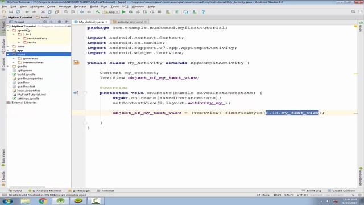Expand the tasks folder
Image resolution: width=364 pixels, height=205 pixels.
click(19, 42)
